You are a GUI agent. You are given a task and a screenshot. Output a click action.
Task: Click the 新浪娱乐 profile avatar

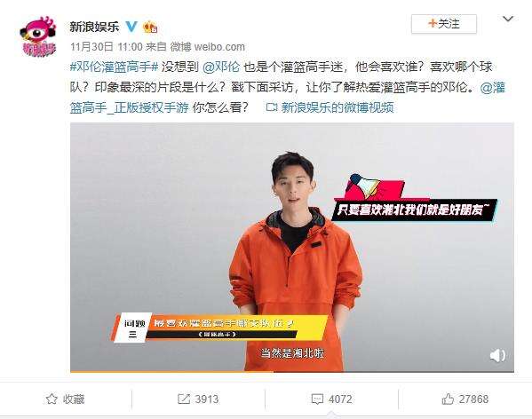[x=38, y=36]
